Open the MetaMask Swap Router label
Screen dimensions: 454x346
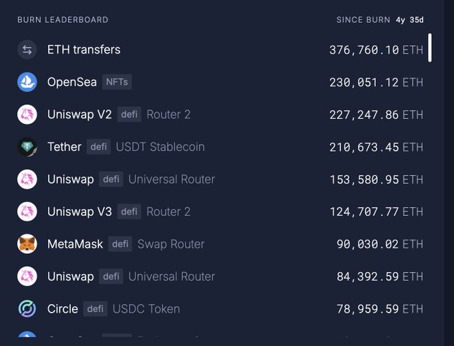[171, 244]
